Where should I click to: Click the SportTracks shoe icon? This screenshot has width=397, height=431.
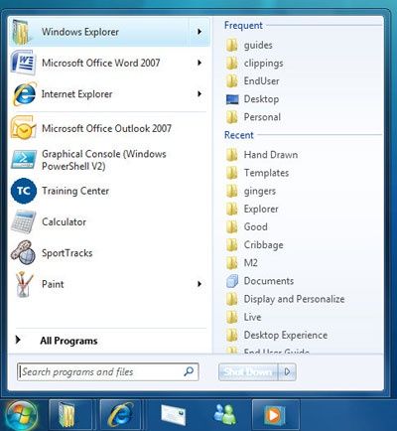[x=23, y=253]
